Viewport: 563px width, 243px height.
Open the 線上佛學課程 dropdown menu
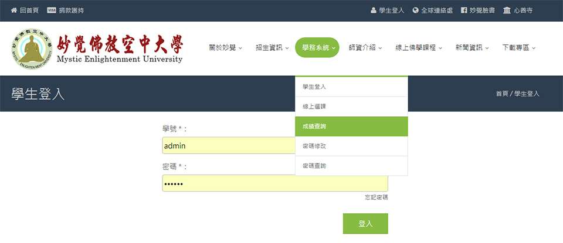pos(419,48)
